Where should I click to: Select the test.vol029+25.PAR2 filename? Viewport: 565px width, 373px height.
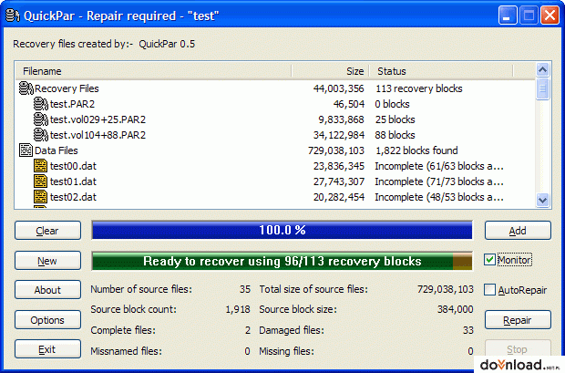pyautogui.click(x=98, y=119)
